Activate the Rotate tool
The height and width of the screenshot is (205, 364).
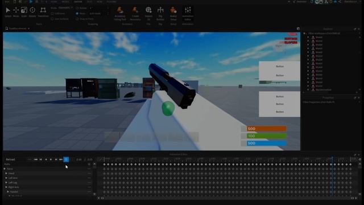point(32,12)
